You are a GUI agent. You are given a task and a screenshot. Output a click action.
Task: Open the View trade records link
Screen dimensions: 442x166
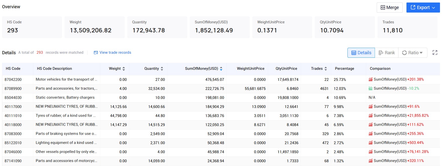115,52
